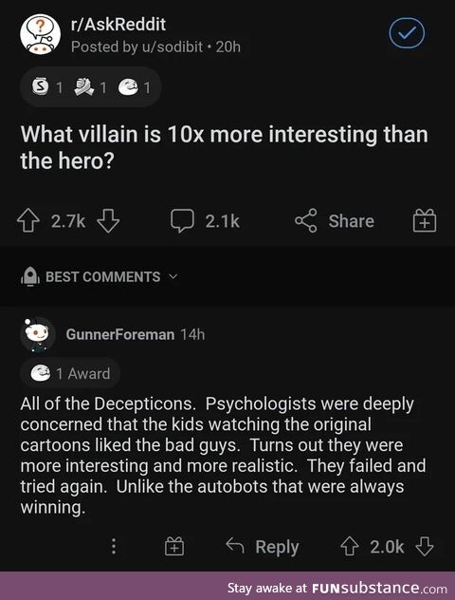View GunnerForeman's avatar
Screen dimensions: 455x600
[38, 334]
